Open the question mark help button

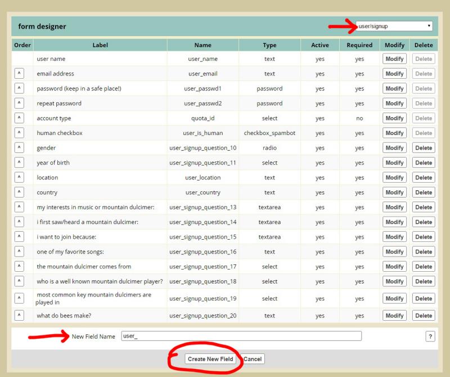[430, 336]
